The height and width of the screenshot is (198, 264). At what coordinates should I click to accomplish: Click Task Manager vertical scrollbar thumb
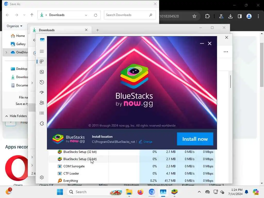point(230,81)
